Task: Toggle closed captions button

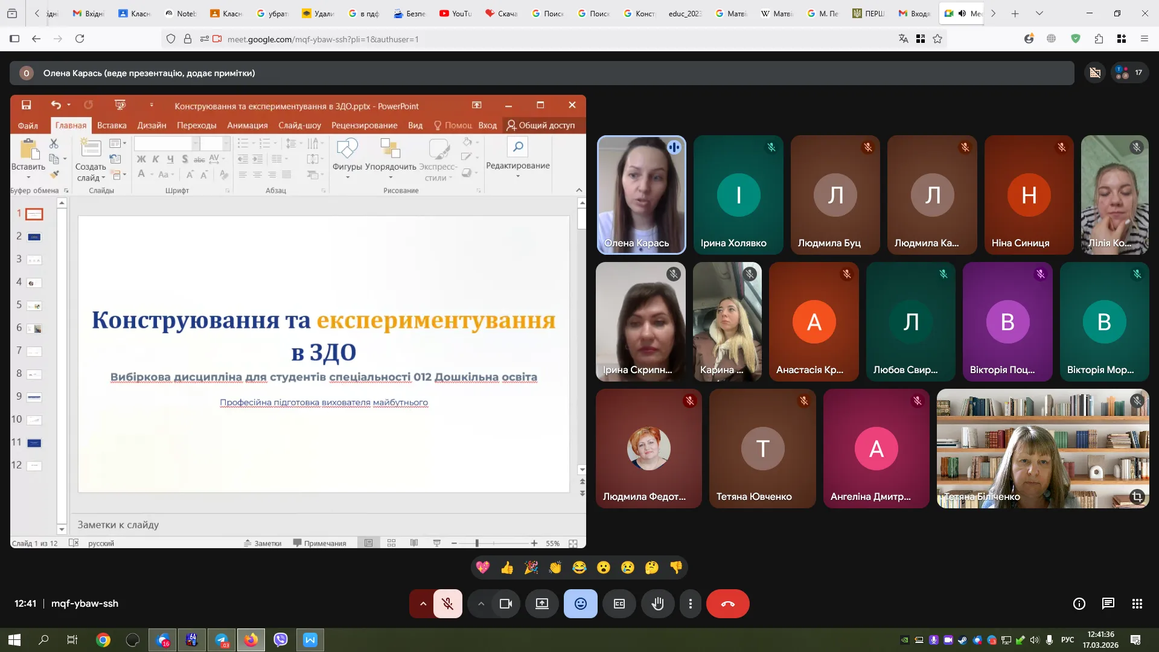Action: point(619,604)
